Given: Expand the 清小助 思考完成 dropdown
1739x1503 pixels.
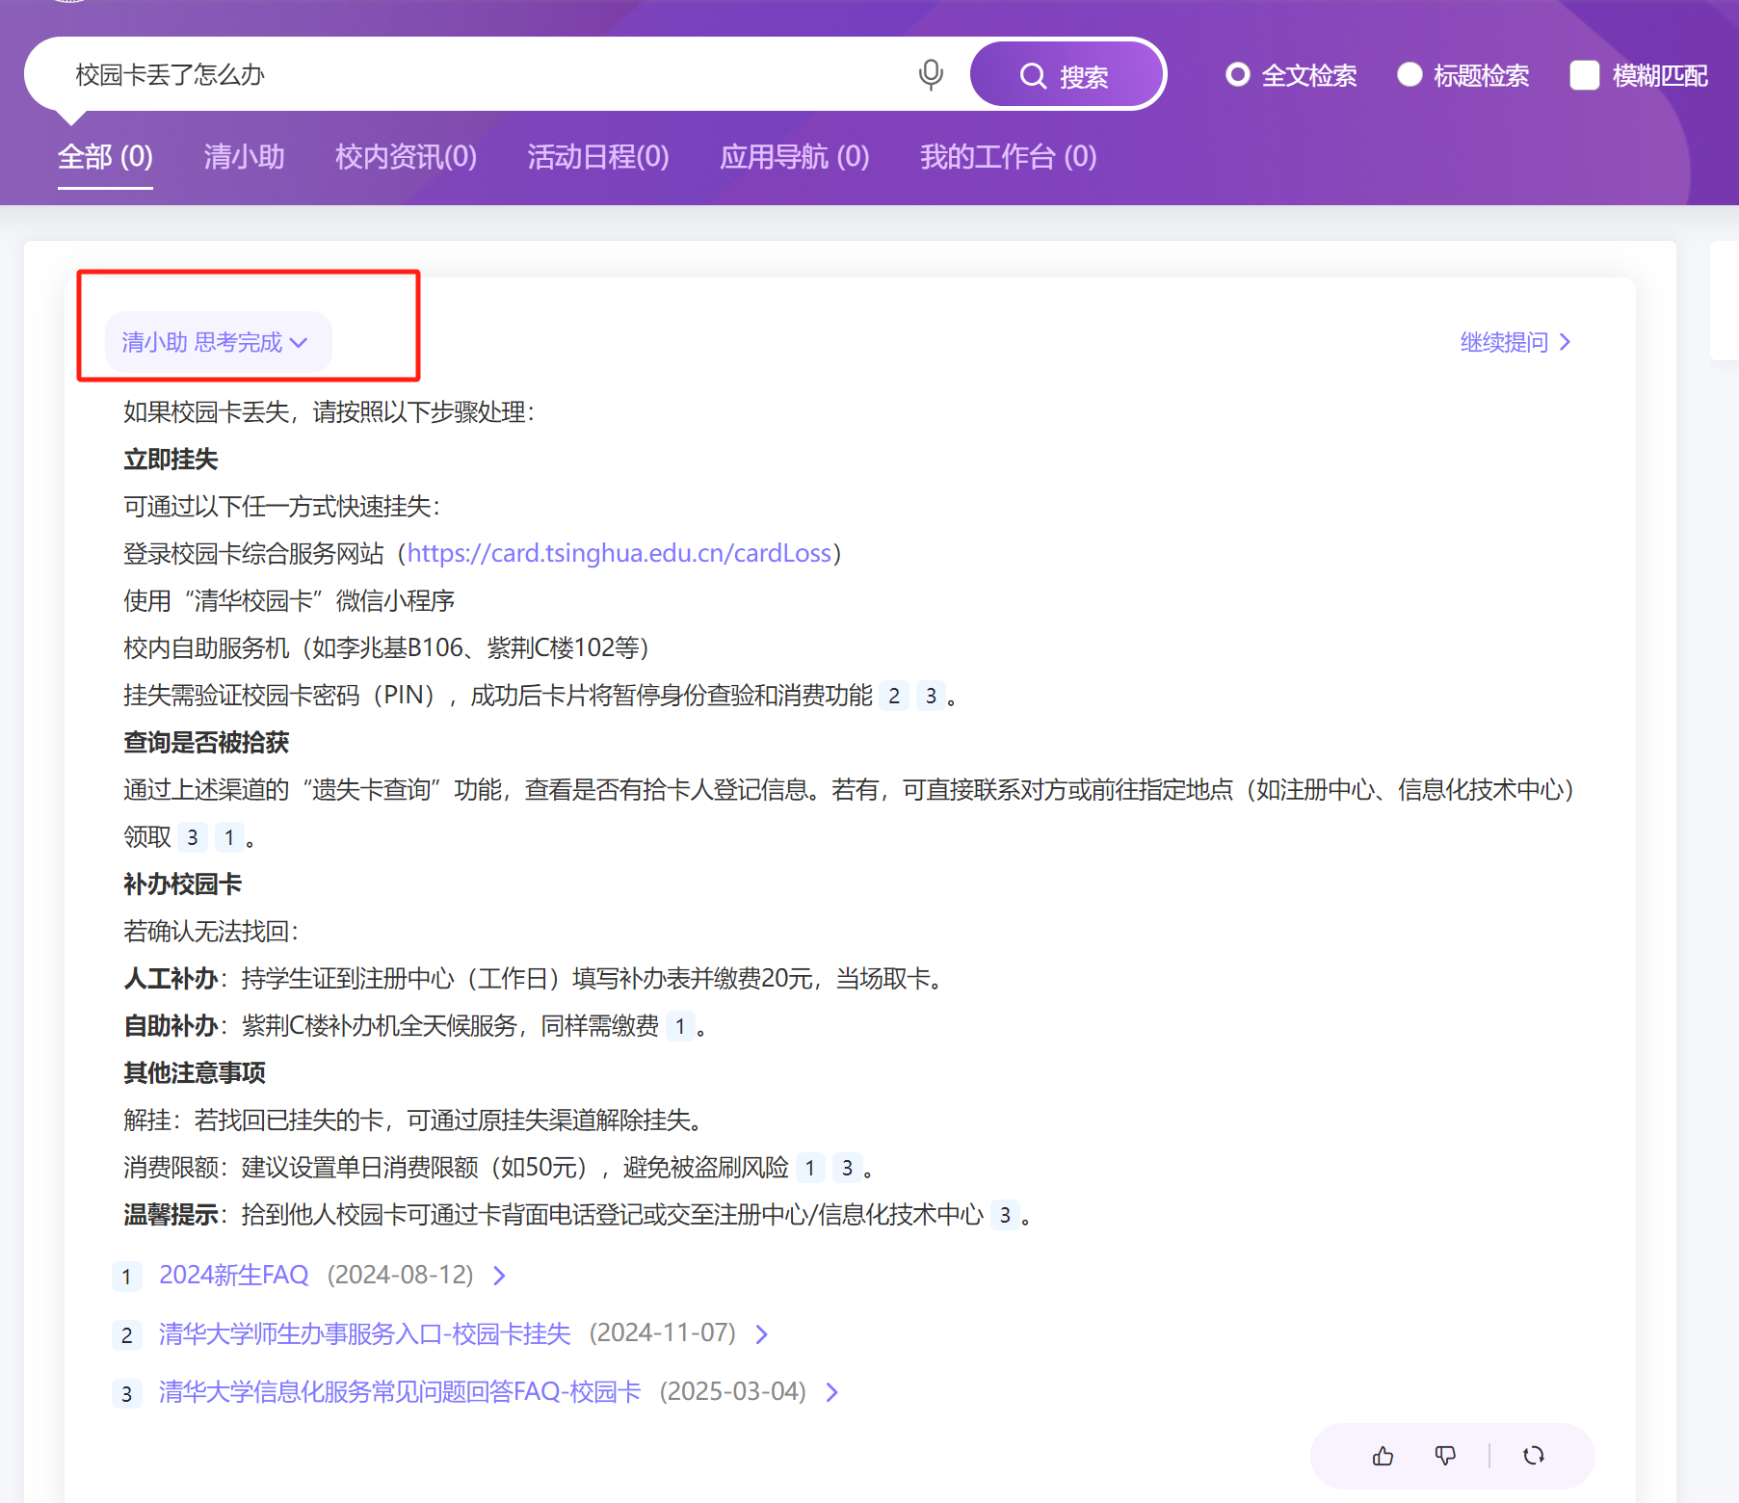Looking at the screenshot, I should click(216, 342).
